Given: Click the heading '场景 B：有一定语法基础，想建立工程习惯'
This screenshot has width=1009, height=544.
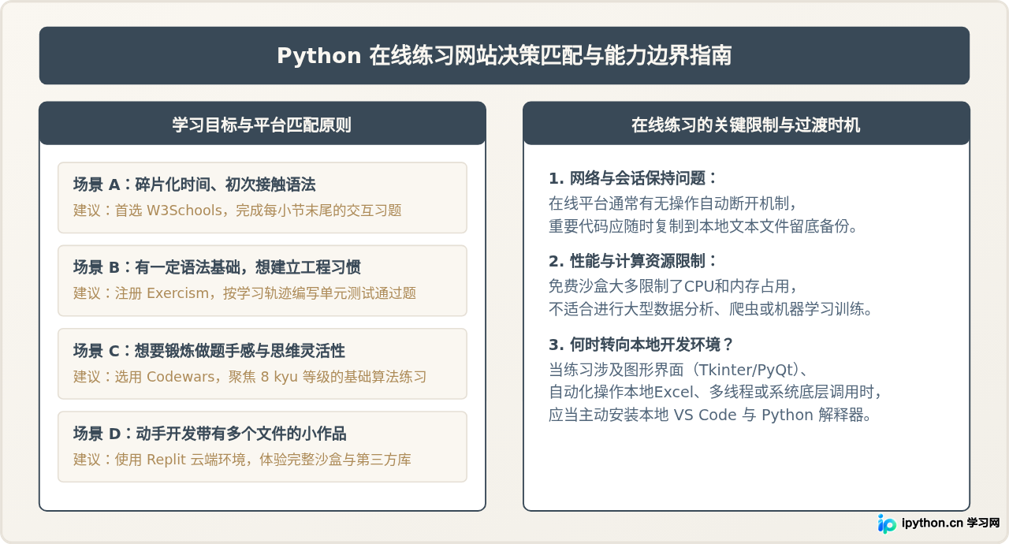Looking at the screenshot, I should click(217, 267).
